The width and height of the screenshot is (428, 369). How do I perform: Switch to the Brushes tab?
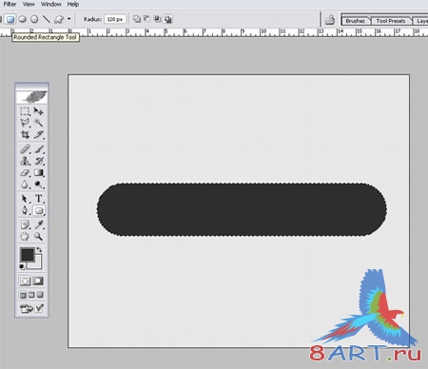click(355, 21)
